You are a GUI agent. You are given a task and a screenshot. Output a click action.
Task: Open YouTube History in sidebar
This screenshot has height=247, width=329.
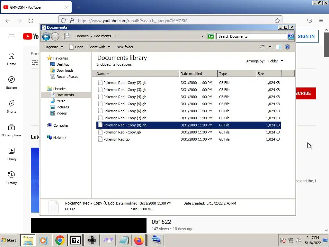[12, 178]
